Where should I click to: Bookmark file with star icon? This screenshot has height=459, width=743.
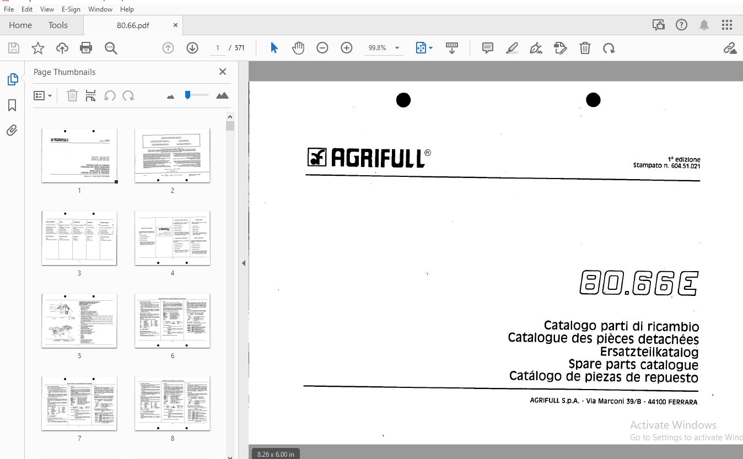[x=38, y=48]
